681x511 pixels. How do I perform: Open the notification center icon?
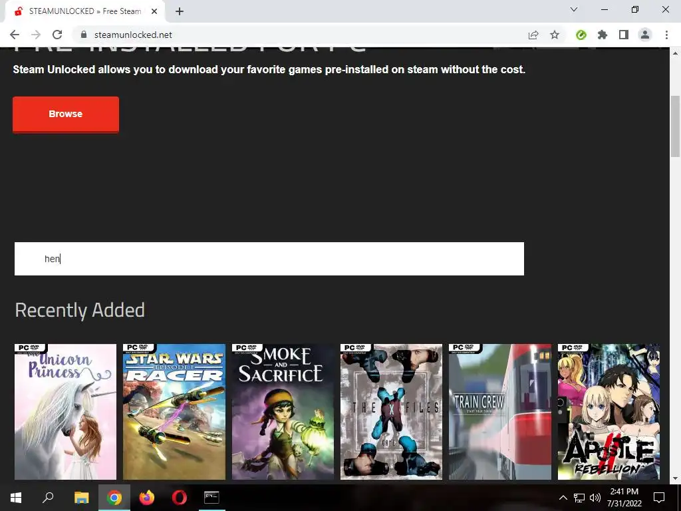tap(659, 498)
